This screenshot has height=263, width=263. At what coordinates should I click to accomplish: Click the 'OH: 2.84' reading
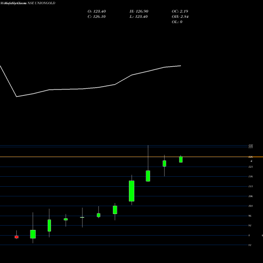[x=180, y=17]
